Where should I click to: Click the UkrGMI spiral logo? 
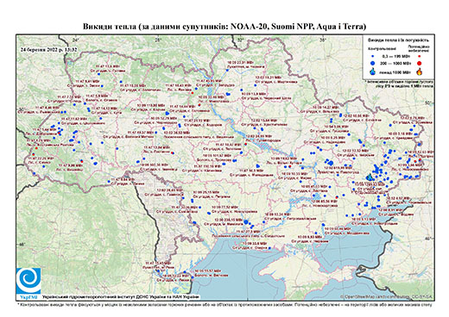(28, 281)
